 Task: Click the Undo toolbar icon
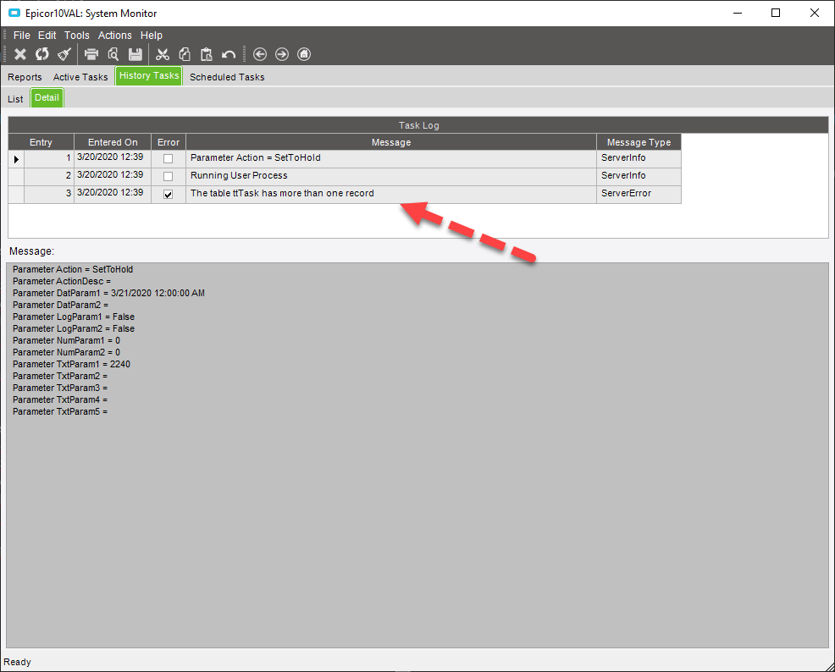(x=229, y=54)
